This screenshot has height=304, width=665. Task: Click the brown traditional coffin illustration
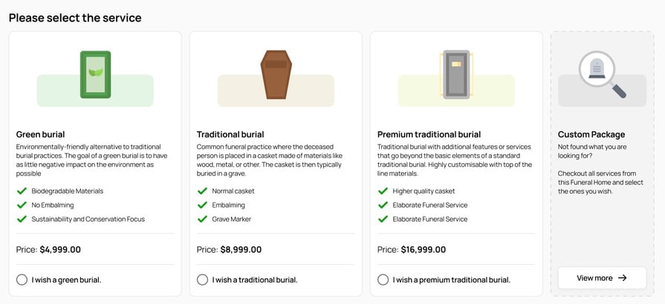click(276, 75)
